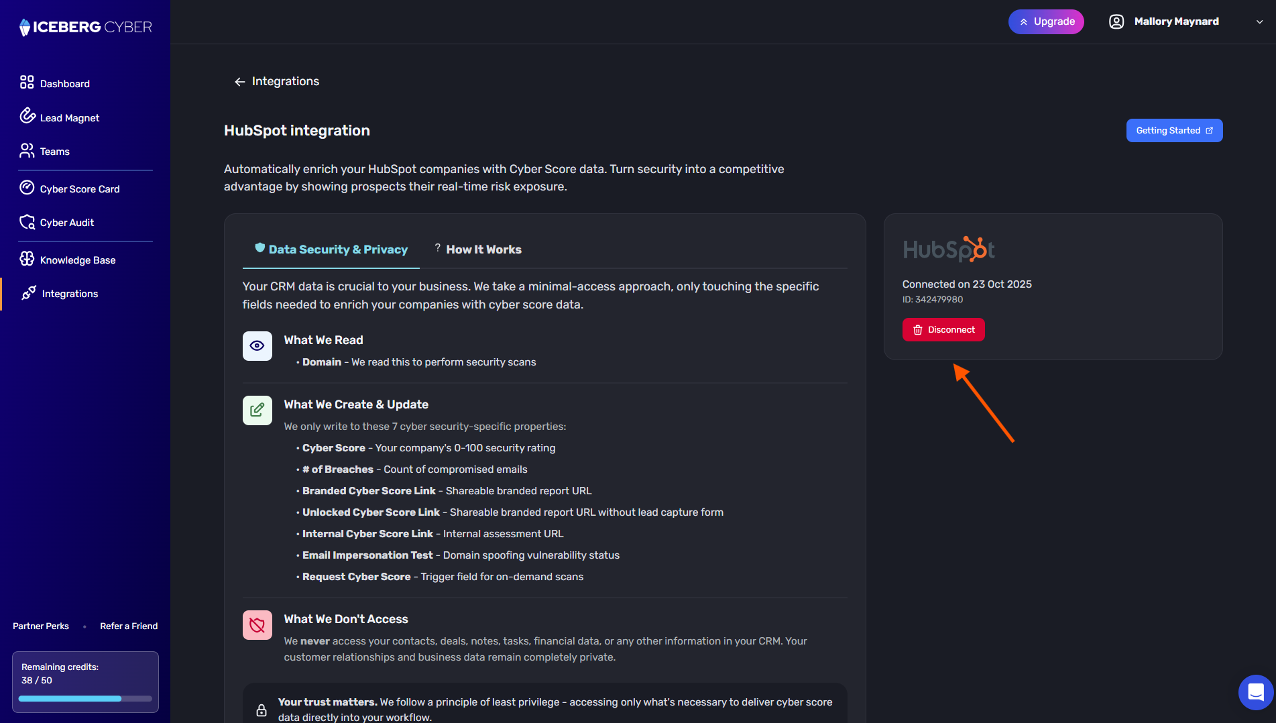
Task: Click the ID: 342479980 text
Action: pyautogui.click(x=933, y=299)
